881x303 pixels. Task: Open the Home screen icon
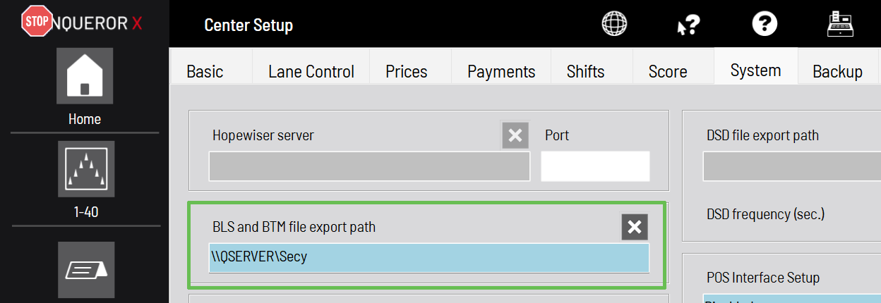click(x=85, y=76)
